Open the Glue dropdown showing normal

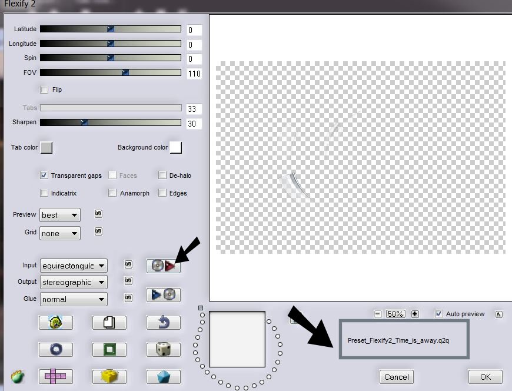point(74,299)
